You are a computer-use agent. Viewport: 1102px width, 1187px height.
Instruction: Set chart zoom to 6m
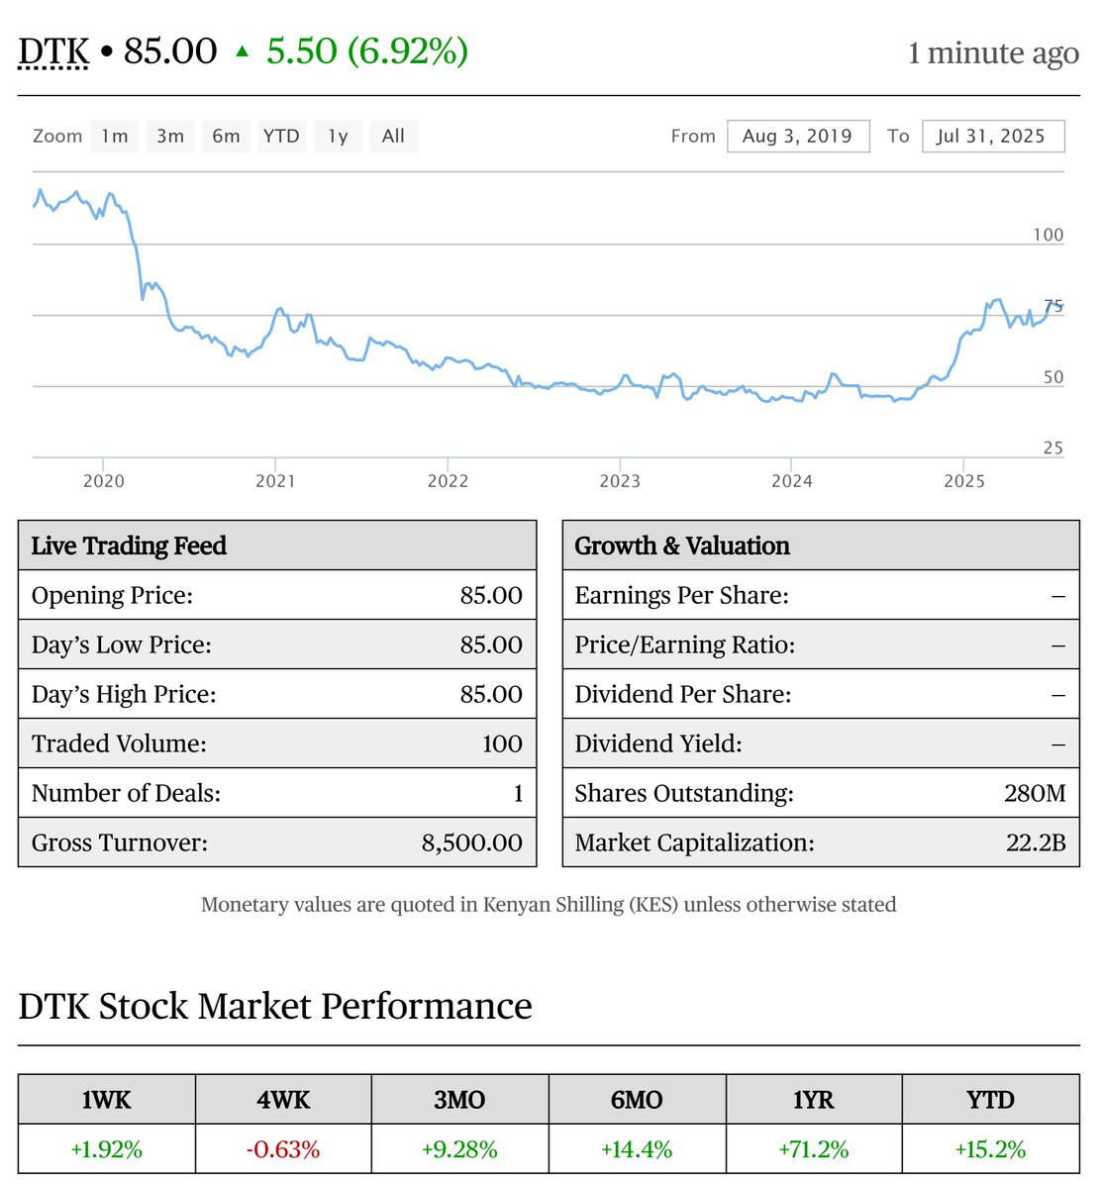point(226,137)
